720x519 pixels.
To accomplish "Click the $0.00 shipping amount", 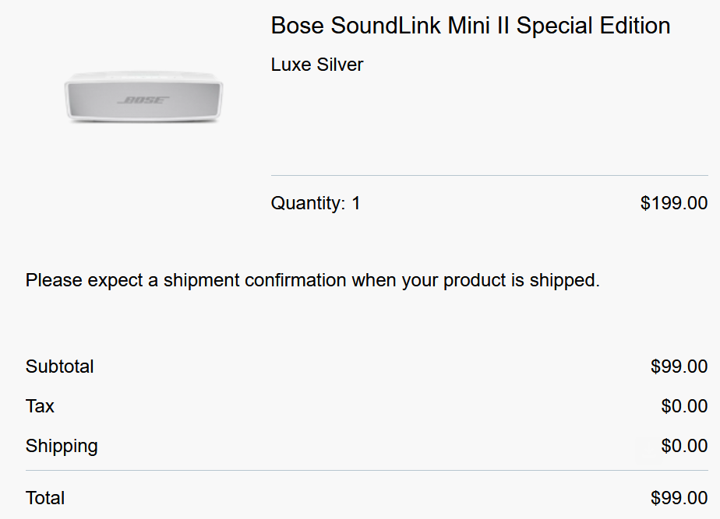I will click(684, 446).
